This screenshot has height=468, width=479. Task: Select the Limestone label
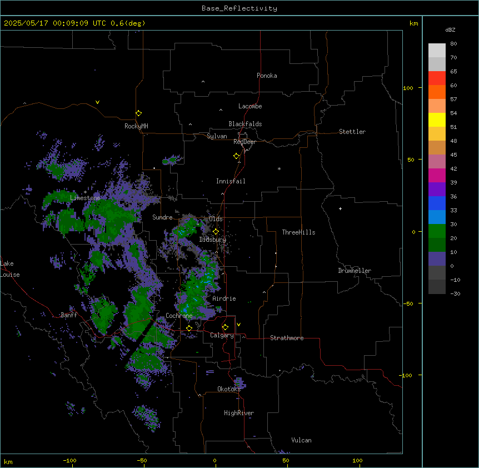coord(85,198)
